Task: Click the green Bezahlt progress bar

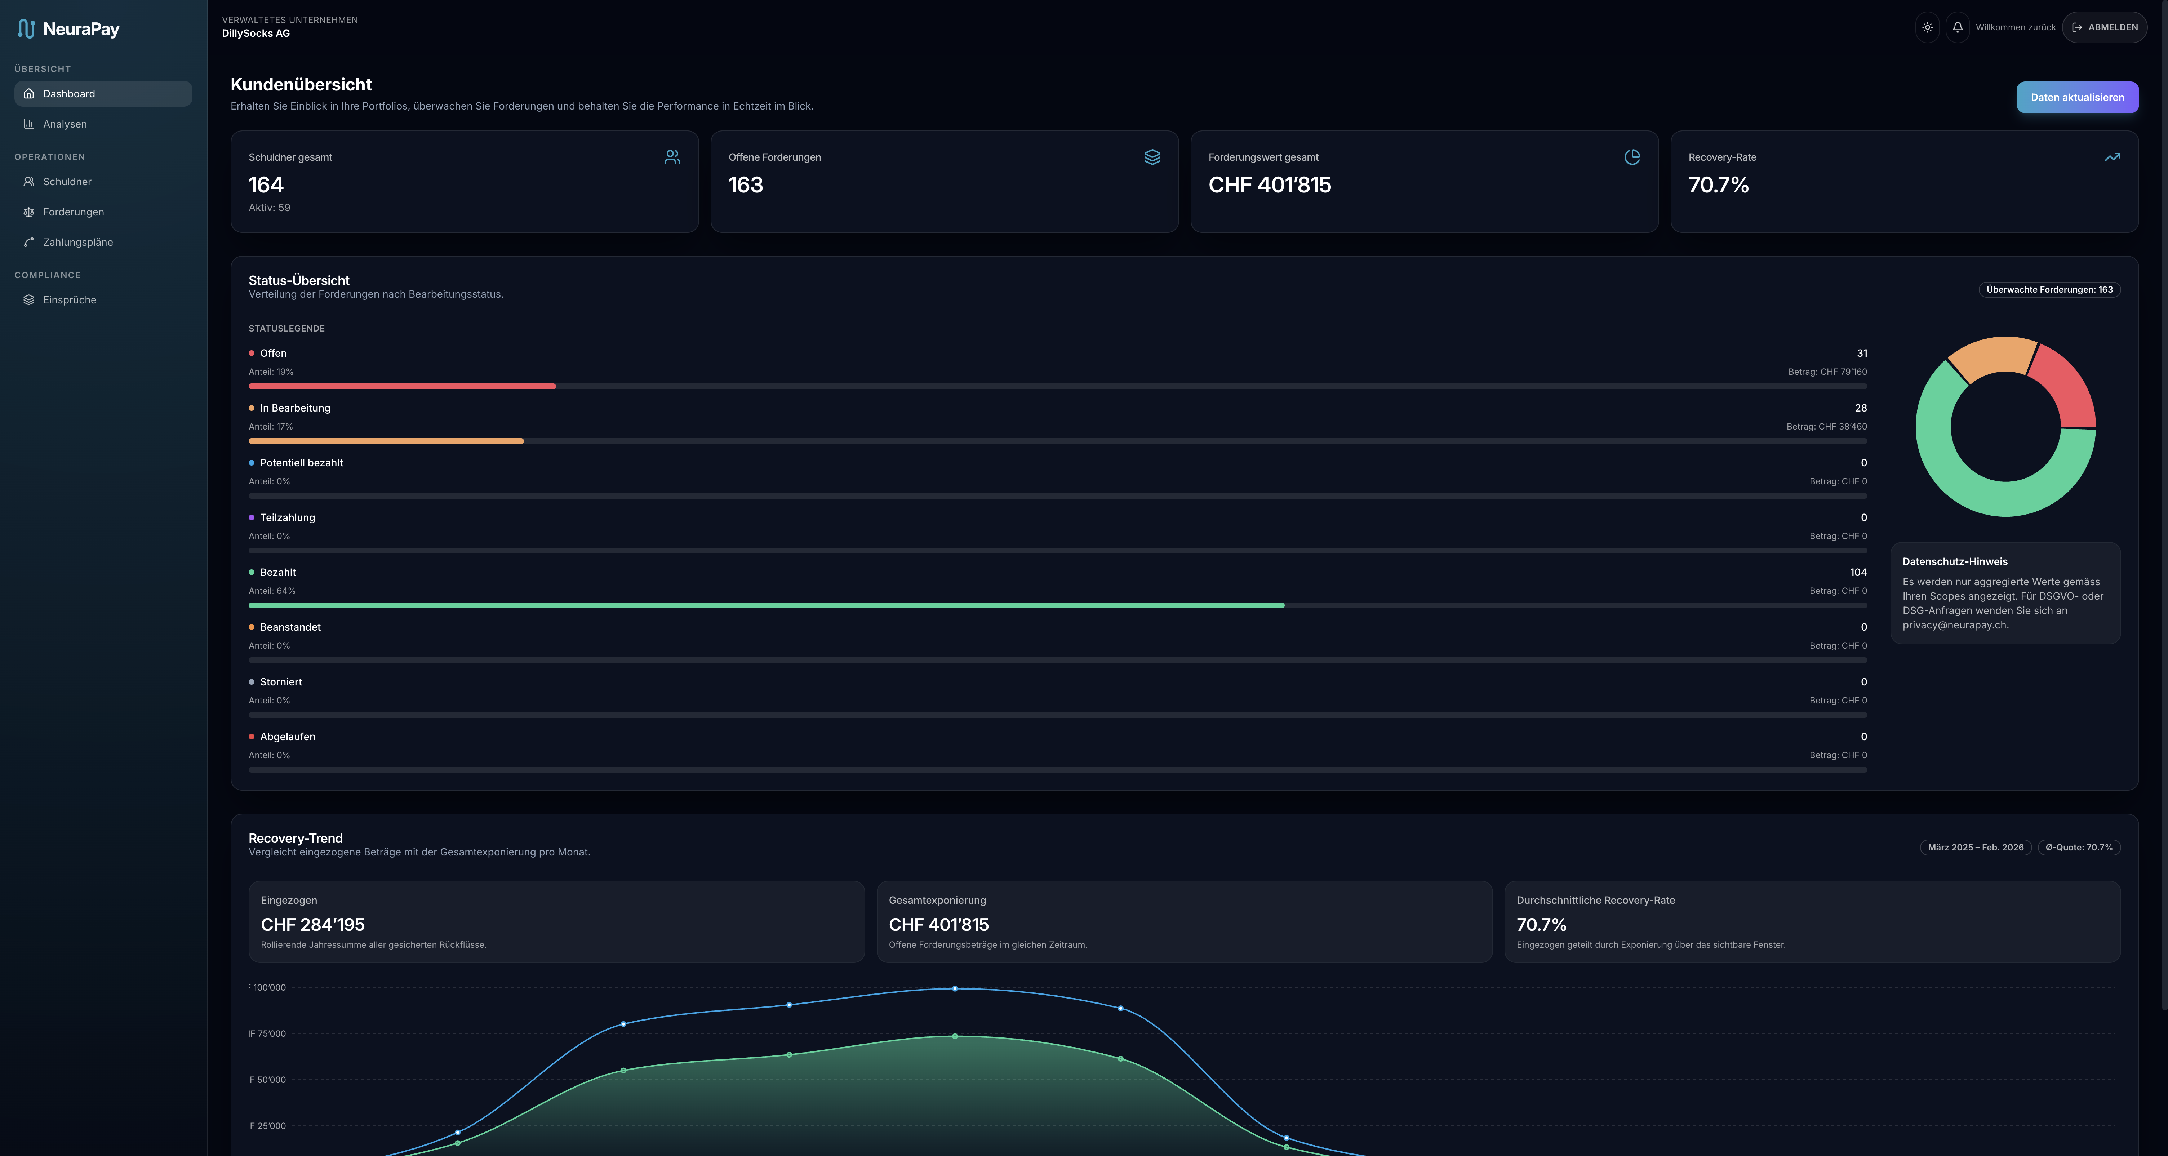Action: 766,605
